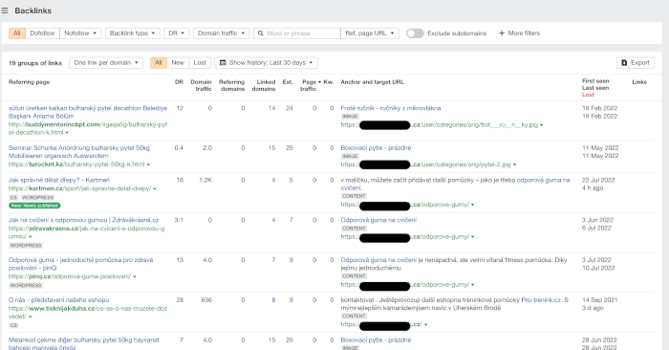
Task: Open the Domain traffic dropdown
Action: [221, 33]
